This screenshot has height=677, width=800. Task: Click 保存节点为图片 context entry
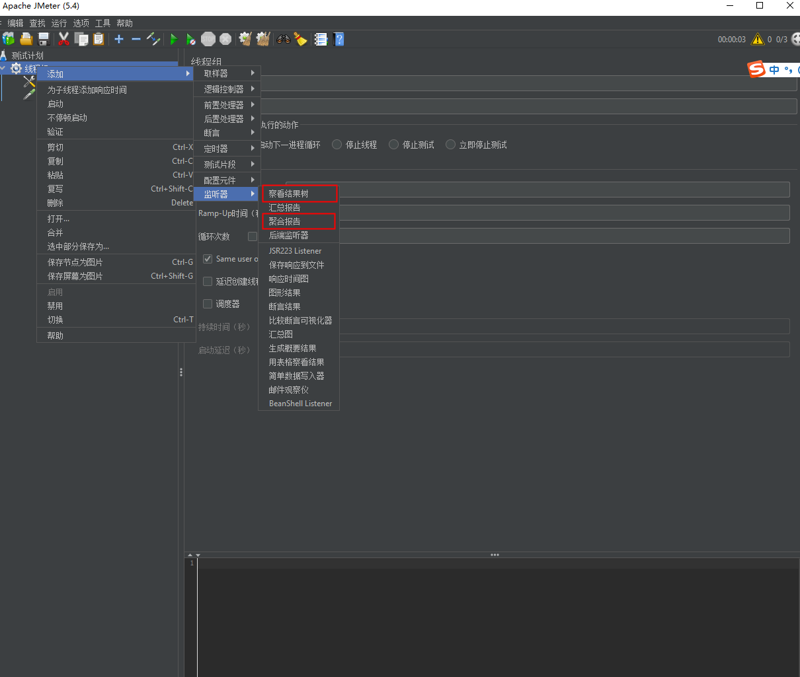(116, 262)
